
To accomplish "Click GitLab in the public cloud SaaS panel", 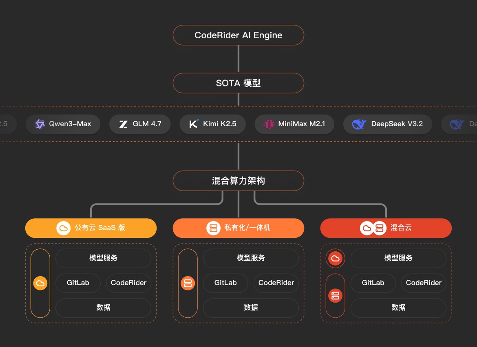I will pos(78,283).
